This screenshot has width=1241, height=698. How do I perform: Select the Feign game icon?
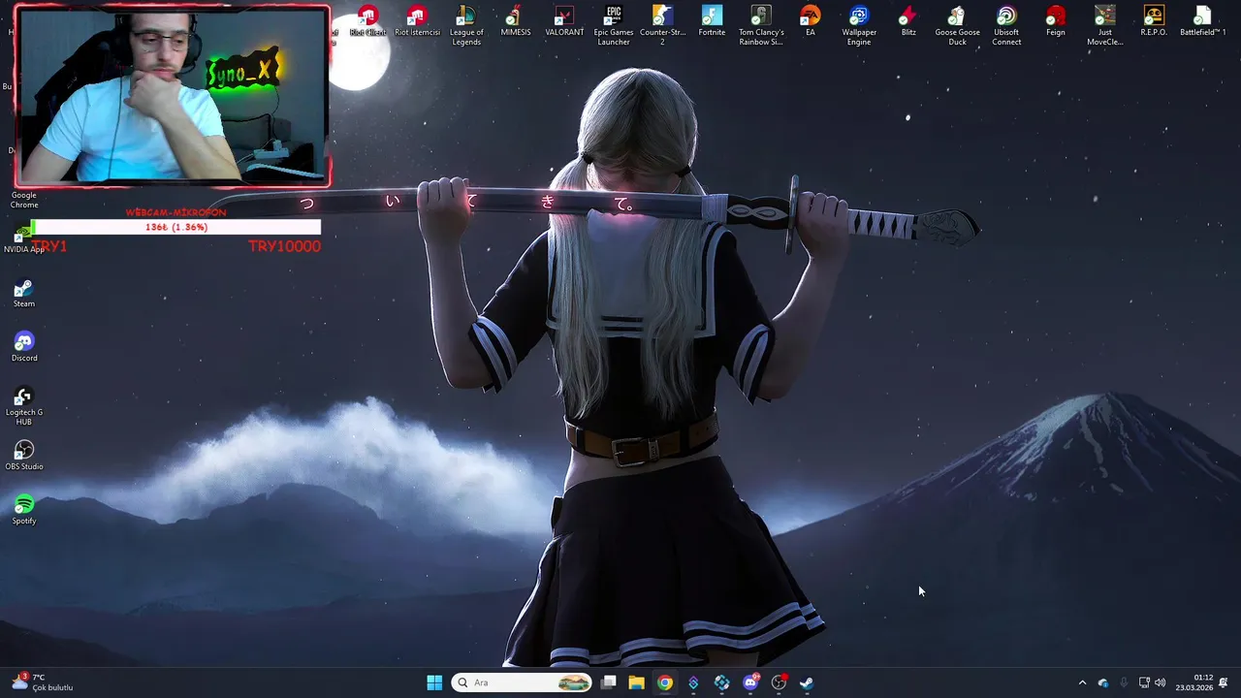1056,20
